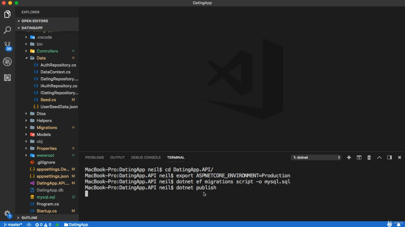Switch to the DEBUG CONSOLE tab
This screenshot has width=405, height=227.
[146, 157]
